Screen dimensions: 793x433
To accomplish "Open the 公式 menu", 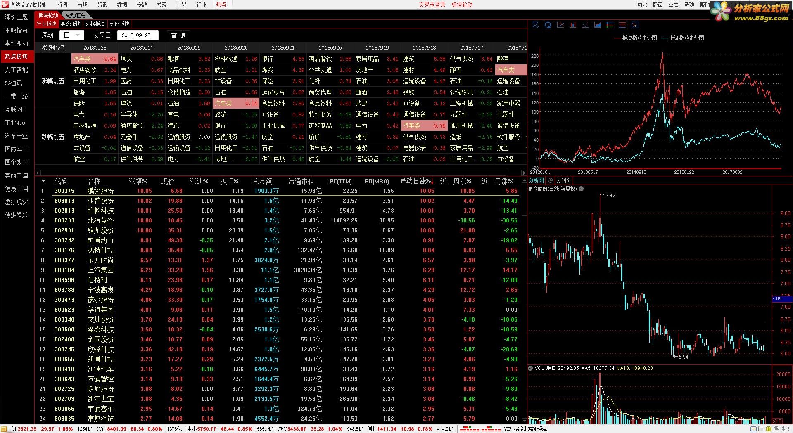I will point(674,5).
